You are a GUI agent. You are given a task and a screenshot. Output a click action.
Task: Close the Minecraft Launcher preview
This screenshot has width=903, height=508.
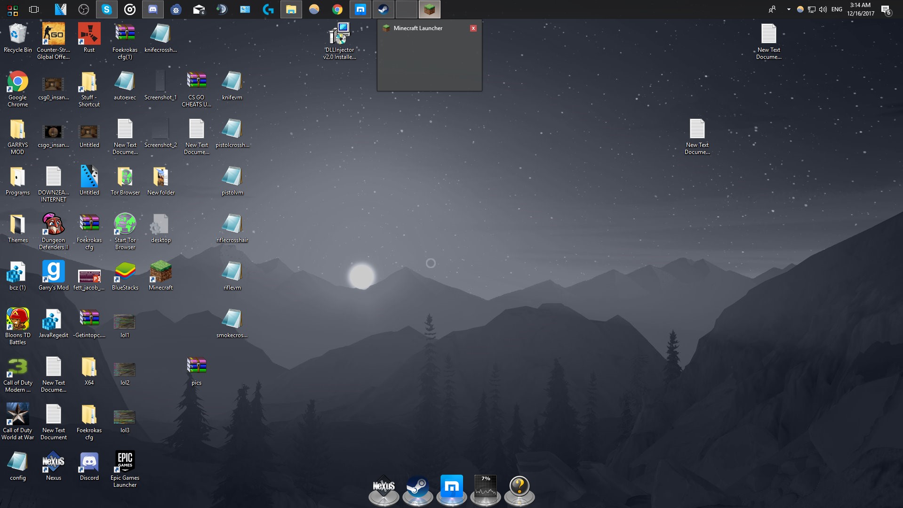tap(473, 28)
